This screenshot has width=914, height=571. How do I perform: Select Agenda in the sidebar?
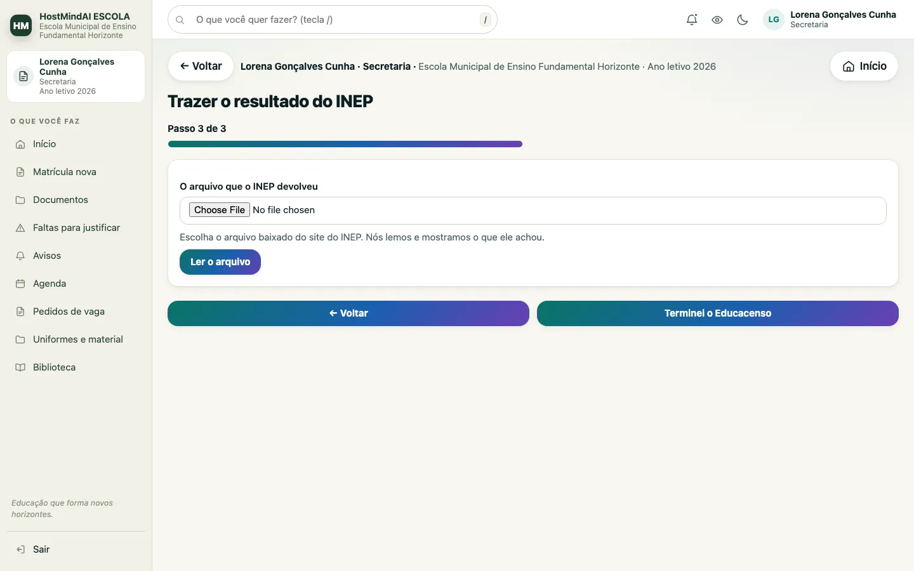coord(76,284)
